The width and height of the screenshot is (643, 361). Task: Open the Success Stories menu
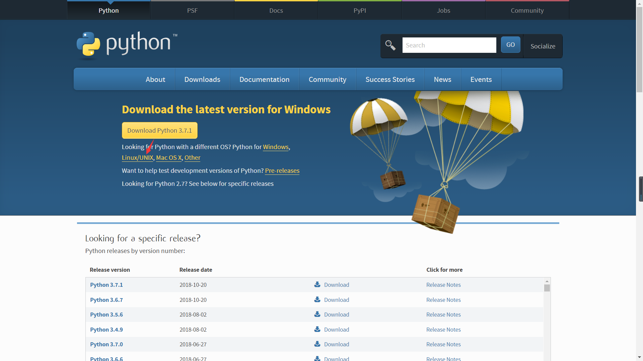pyautogui.click(x=390, y=79)
